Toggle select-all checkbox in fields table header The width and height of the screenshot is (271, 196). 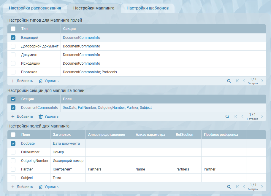[13, 135]
